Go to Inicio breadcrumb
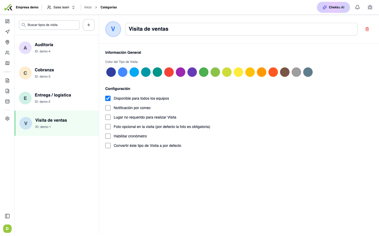 point(88,7)
